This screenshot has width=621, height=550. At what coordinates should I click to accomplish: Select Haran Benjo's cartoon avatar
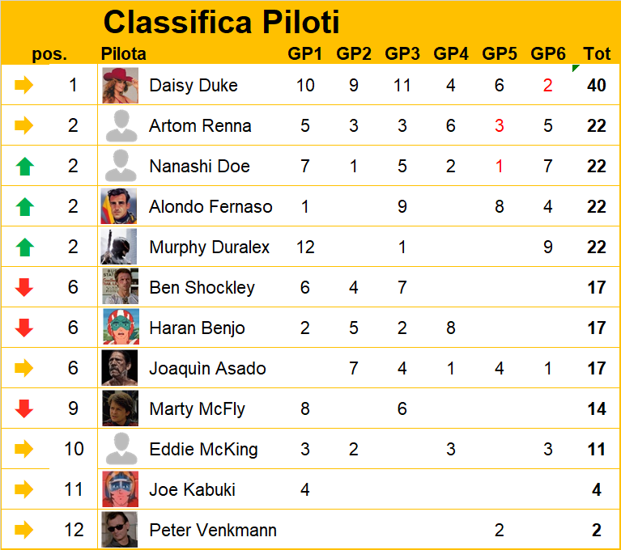(121, 327)
